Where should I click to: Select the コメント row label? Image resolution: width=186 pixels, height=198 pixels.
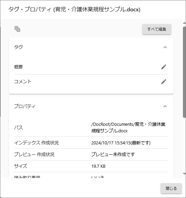click(23, 81)
